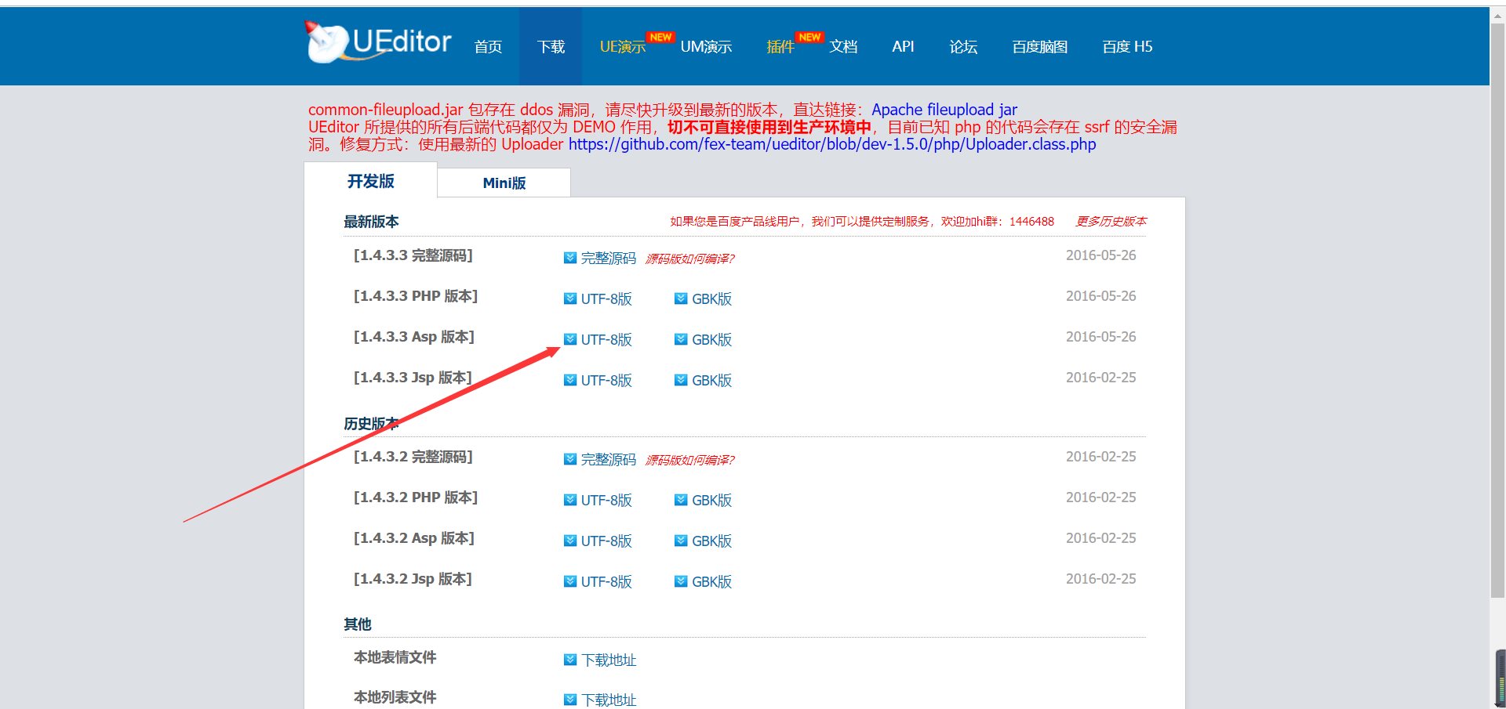Select the 其他 section heading
Image resolution: width=1506 pixels, height=709 pixels.
point(357,624)
